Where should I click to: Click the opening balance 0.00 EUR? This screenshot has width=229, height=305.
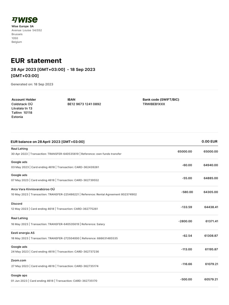(209, 141)
